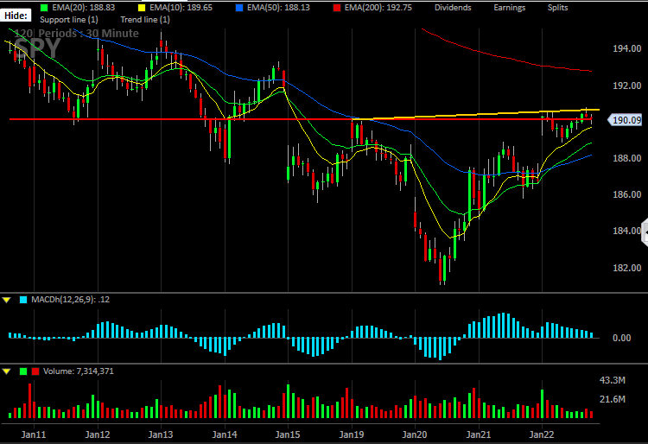Image resolution: width=648 pixels, height=444 pixels.
Task: Click the 192.00 price axis label
Action: 627,86
